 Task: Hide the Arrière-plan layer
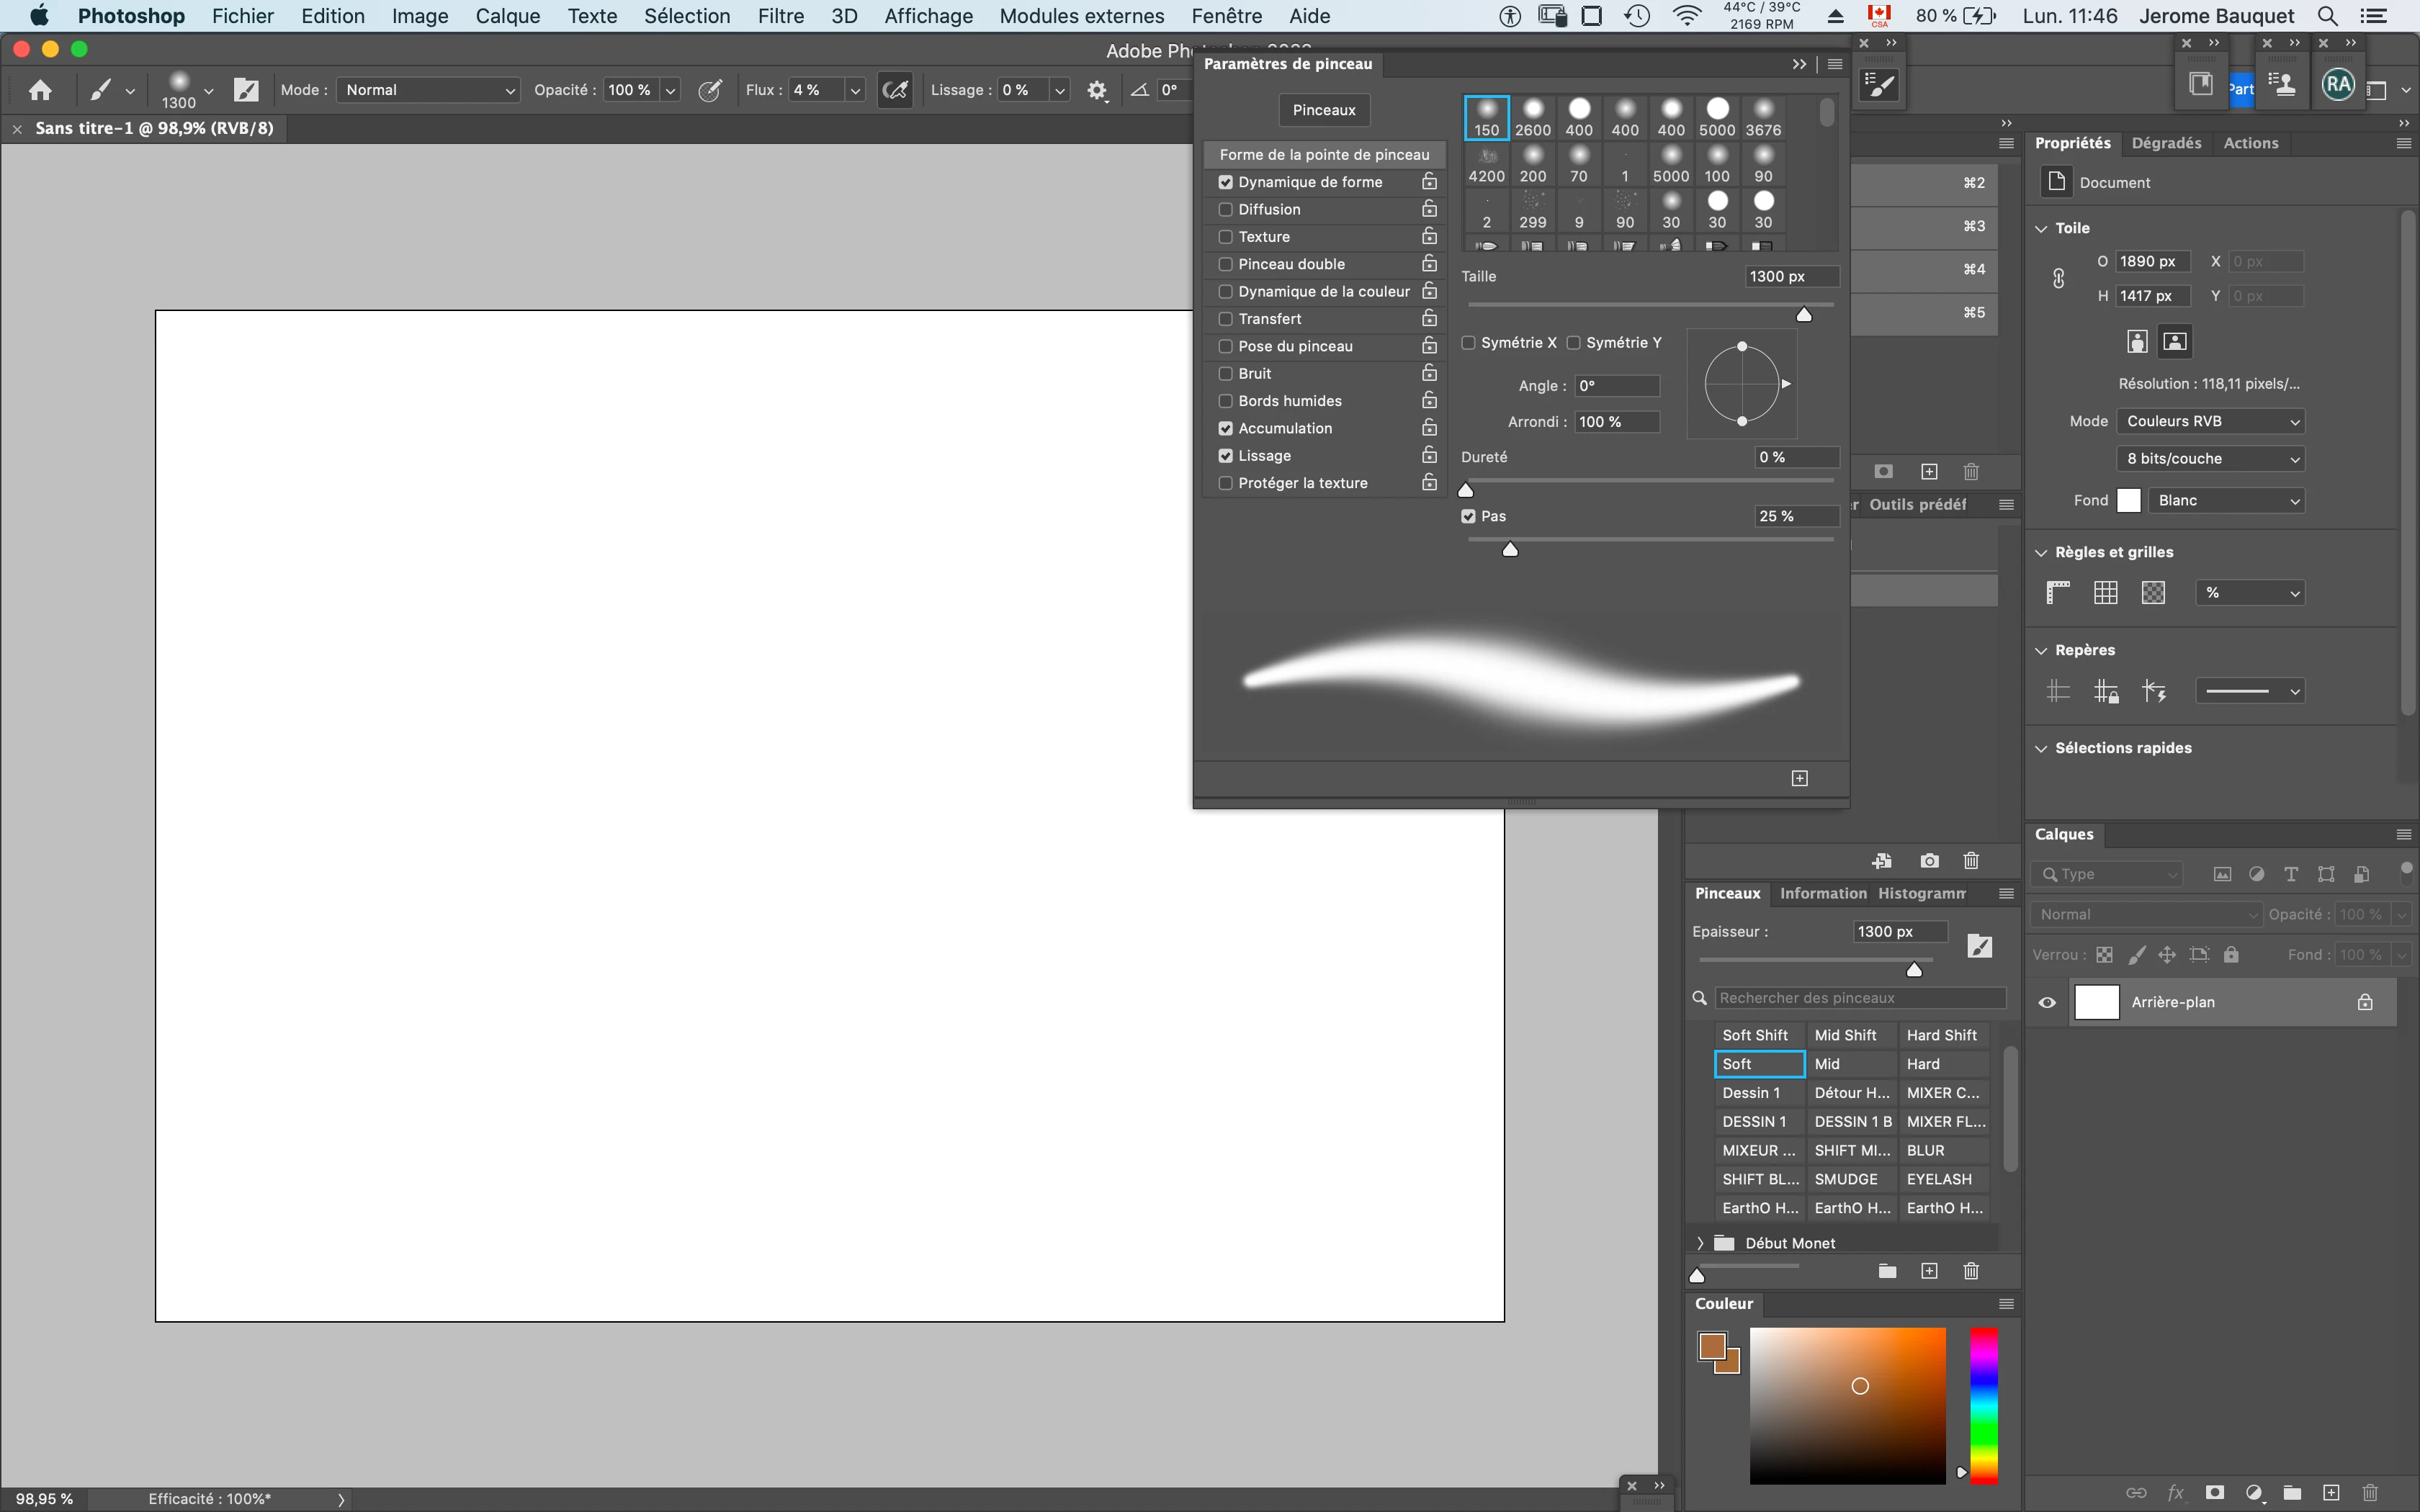coord(2047,1002)
